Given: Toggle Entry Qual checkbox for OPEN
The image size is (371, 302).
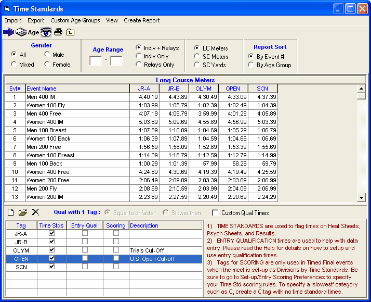Looking at the screenshot, I should tap(85, 258).
